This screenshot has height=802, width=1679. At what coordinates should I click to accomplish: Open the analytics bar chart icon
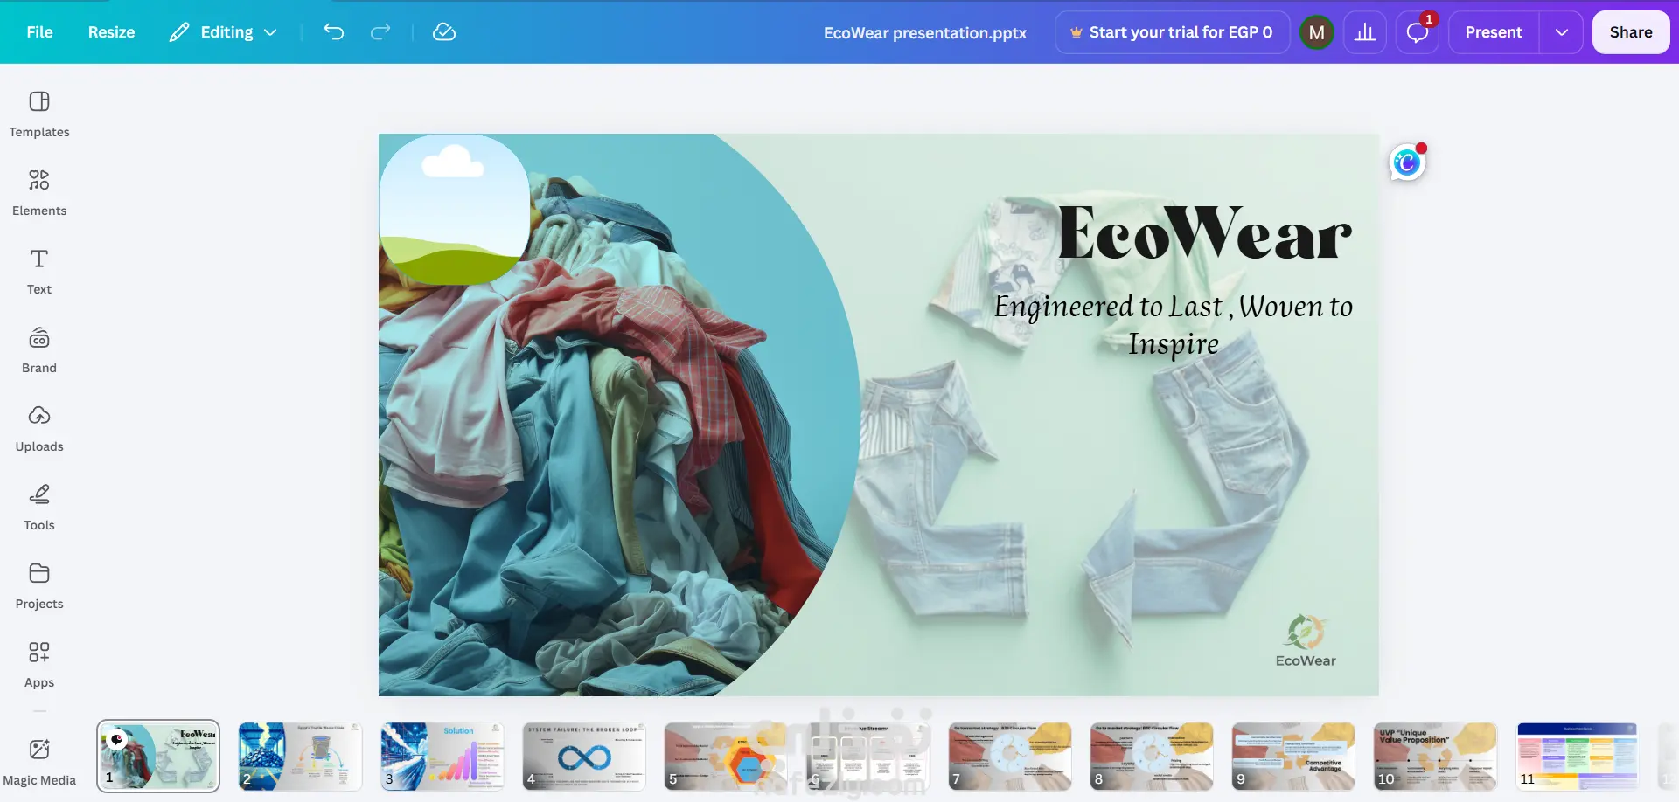coord(1365,32)
